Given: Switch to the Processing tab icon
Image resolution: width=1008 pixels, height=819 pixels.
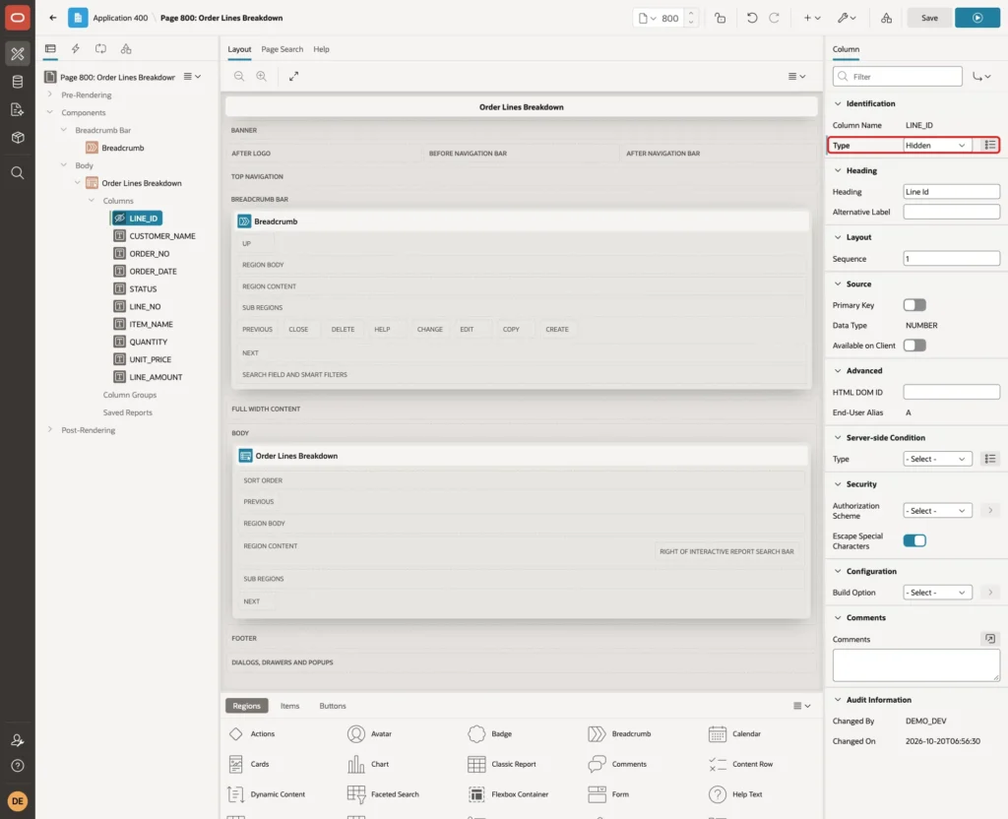Looking at the screenshot, I should (x=101, y=49).
